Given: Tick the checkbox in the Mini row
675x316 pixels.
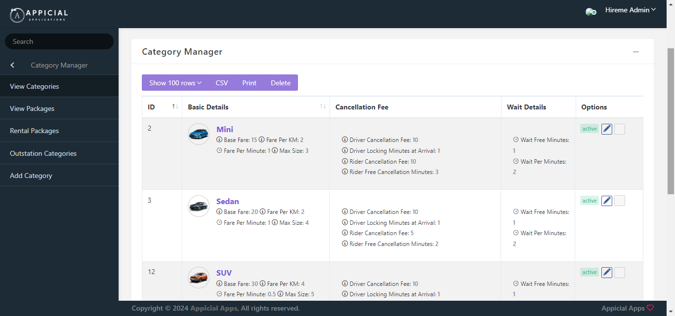Looking at the screenshot, I should [x=620, y=129].
